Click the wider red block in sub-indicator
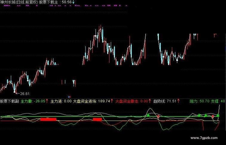226x145 pixels. click(48, 119)
